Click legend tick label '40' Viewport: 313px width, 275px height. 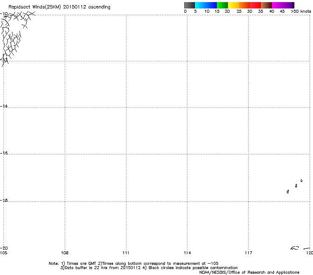click(x=272, y=11)
